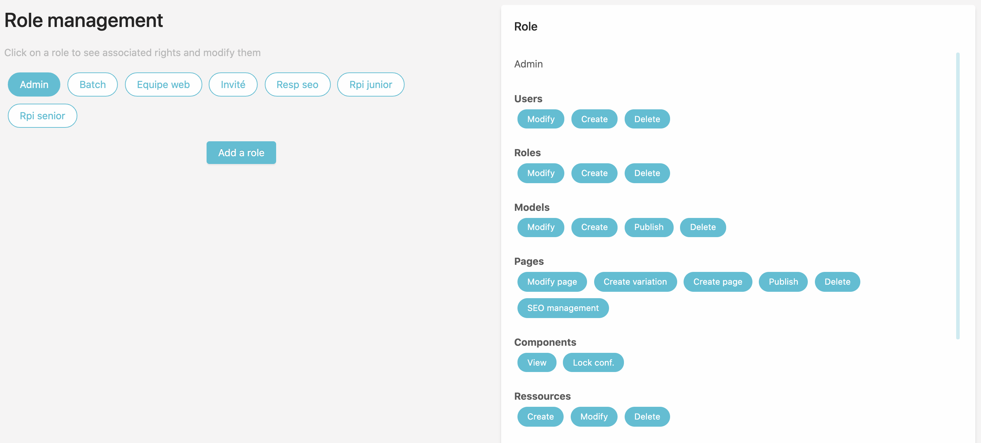Toggle the Admin role selection

(x=34, y=84)
